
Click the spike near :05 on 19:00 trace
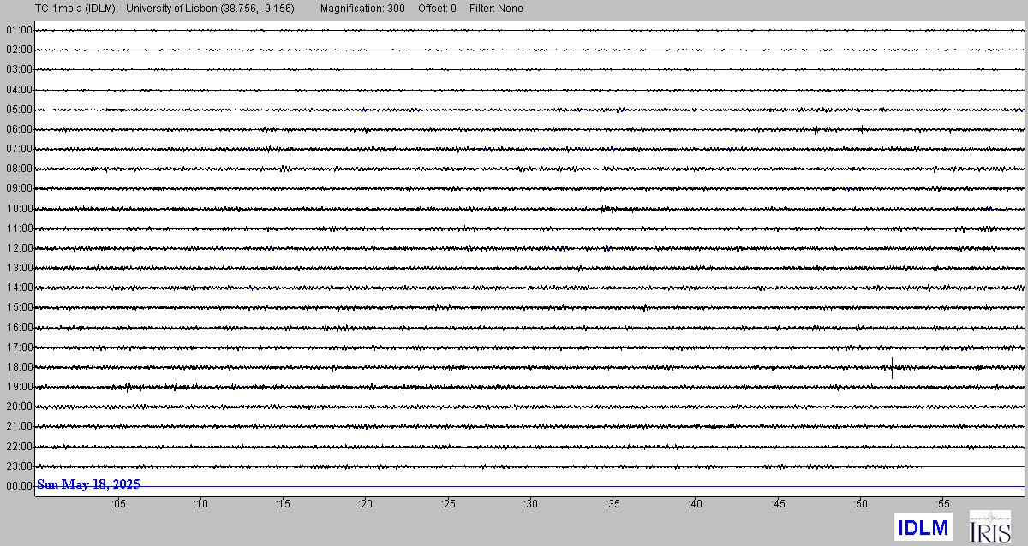point(128,388)
